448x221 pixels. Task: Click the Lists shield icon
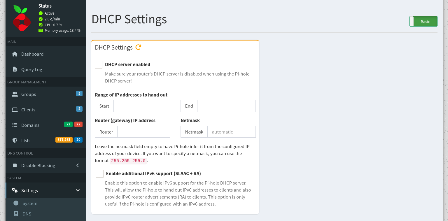[x=15, y=141]
